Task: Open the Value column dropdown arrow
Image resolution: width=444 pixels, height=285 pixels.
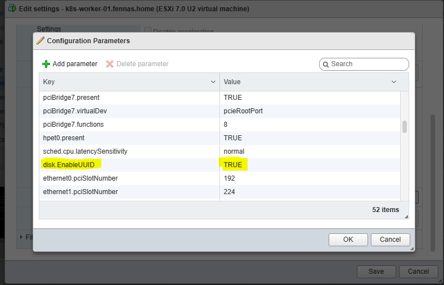Action: pos(394,82)
